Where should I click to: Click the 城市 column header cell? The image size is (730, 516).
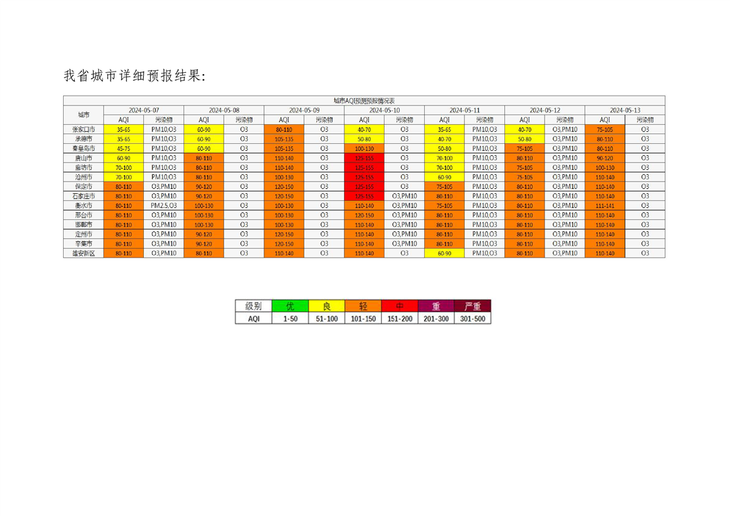pyautogui.click(x=83, y=115)
